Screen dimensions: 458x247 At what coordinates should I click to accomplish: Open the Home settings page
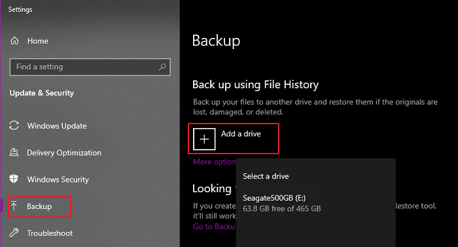38,41
